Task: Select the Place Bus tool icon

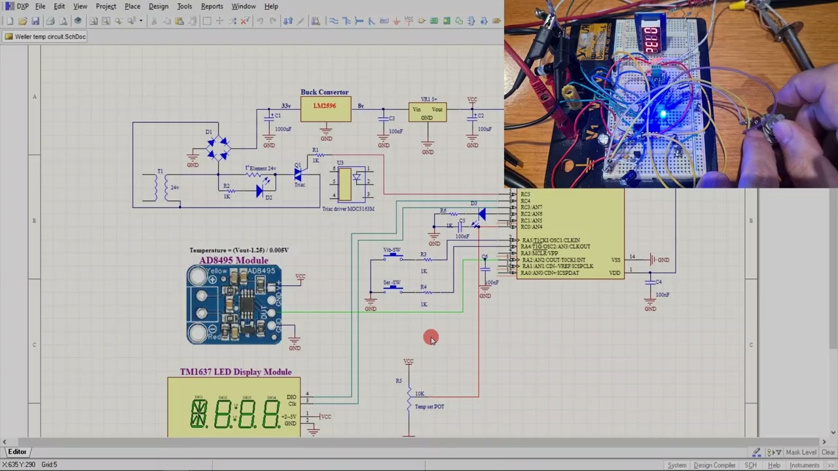Action: [x=347, y=21]
